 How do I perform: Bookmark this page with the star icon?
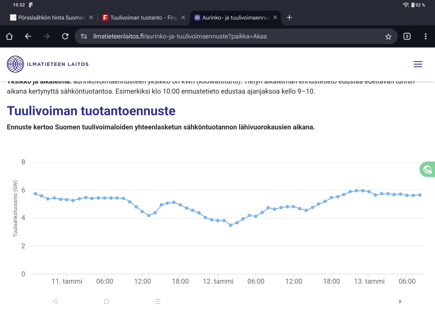[388, 37]
